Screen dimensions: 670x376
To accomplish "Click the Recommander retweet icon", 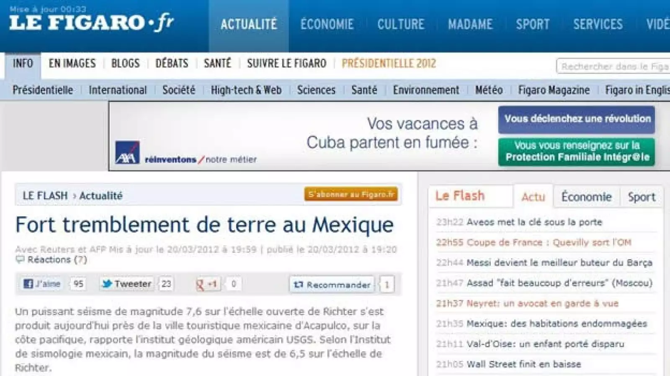I will (299, 285).
